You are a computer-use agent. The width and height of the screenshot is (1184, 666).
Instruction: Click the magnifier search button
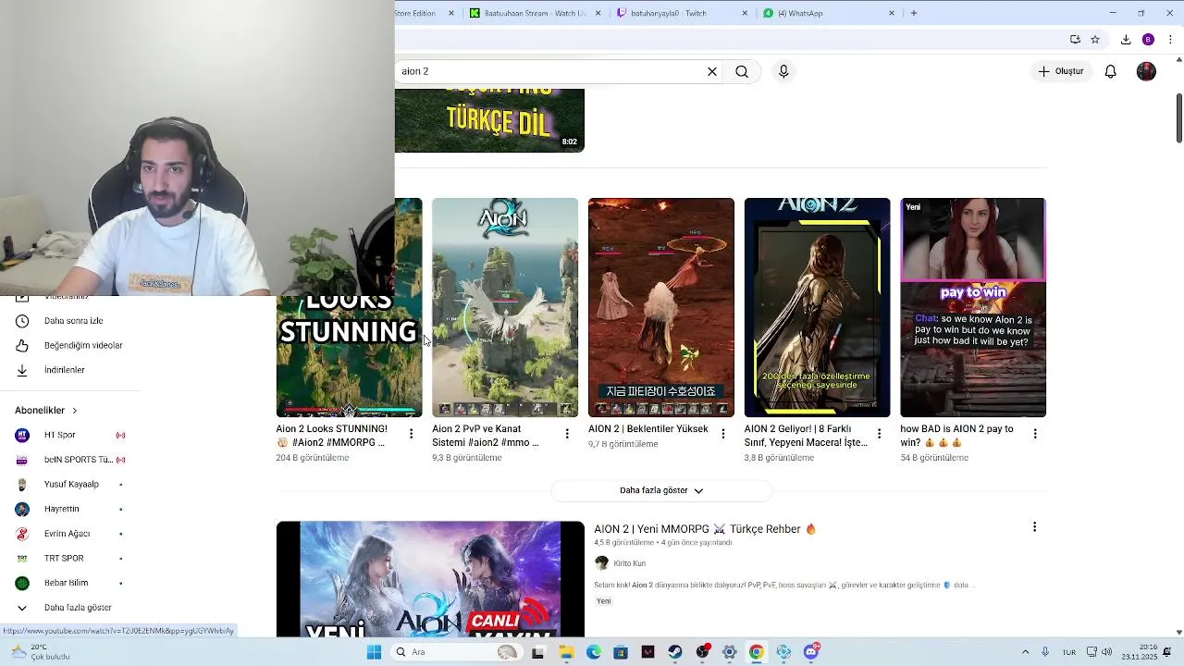(x=742, y=71)
